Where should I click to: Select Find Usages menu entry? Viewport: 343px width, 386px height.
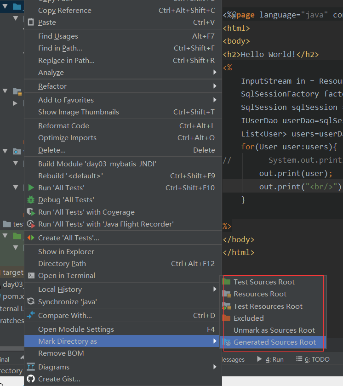coord(123,36)
